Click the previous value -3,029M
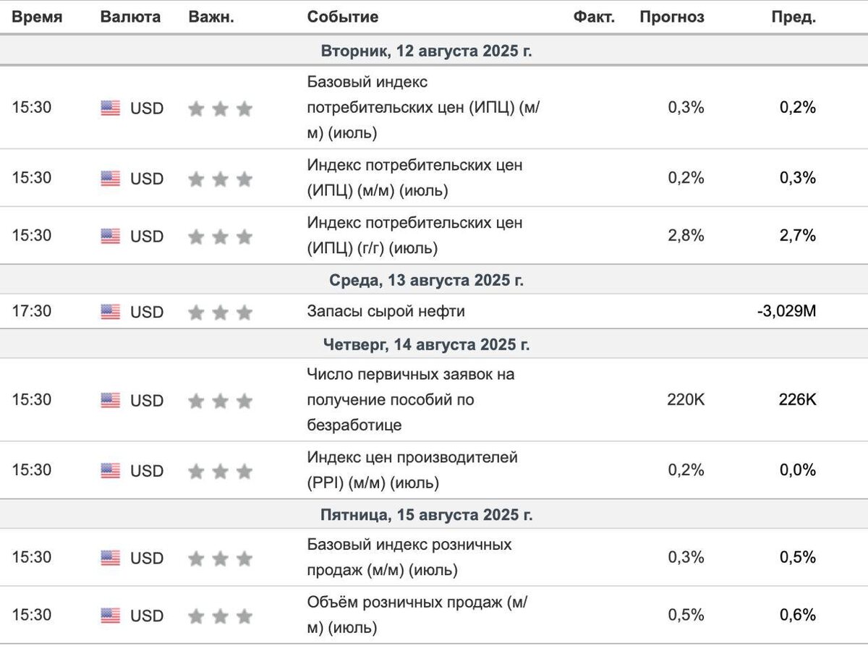868x651 pixels. pyautogui.click(x=786, y=312)
